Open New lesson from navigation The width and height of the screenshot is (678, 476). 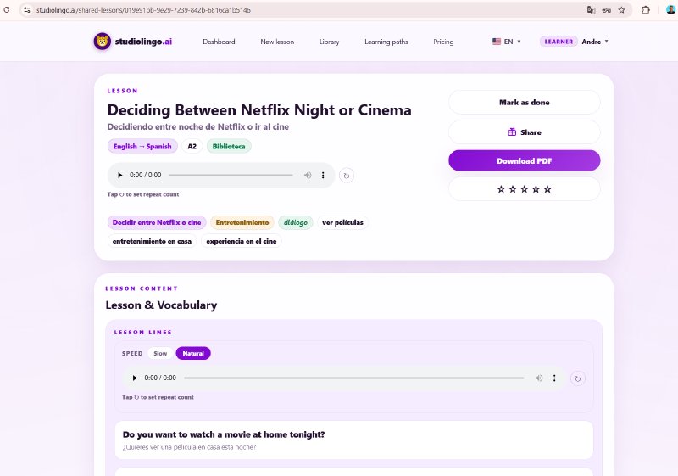tap(277, 42)
